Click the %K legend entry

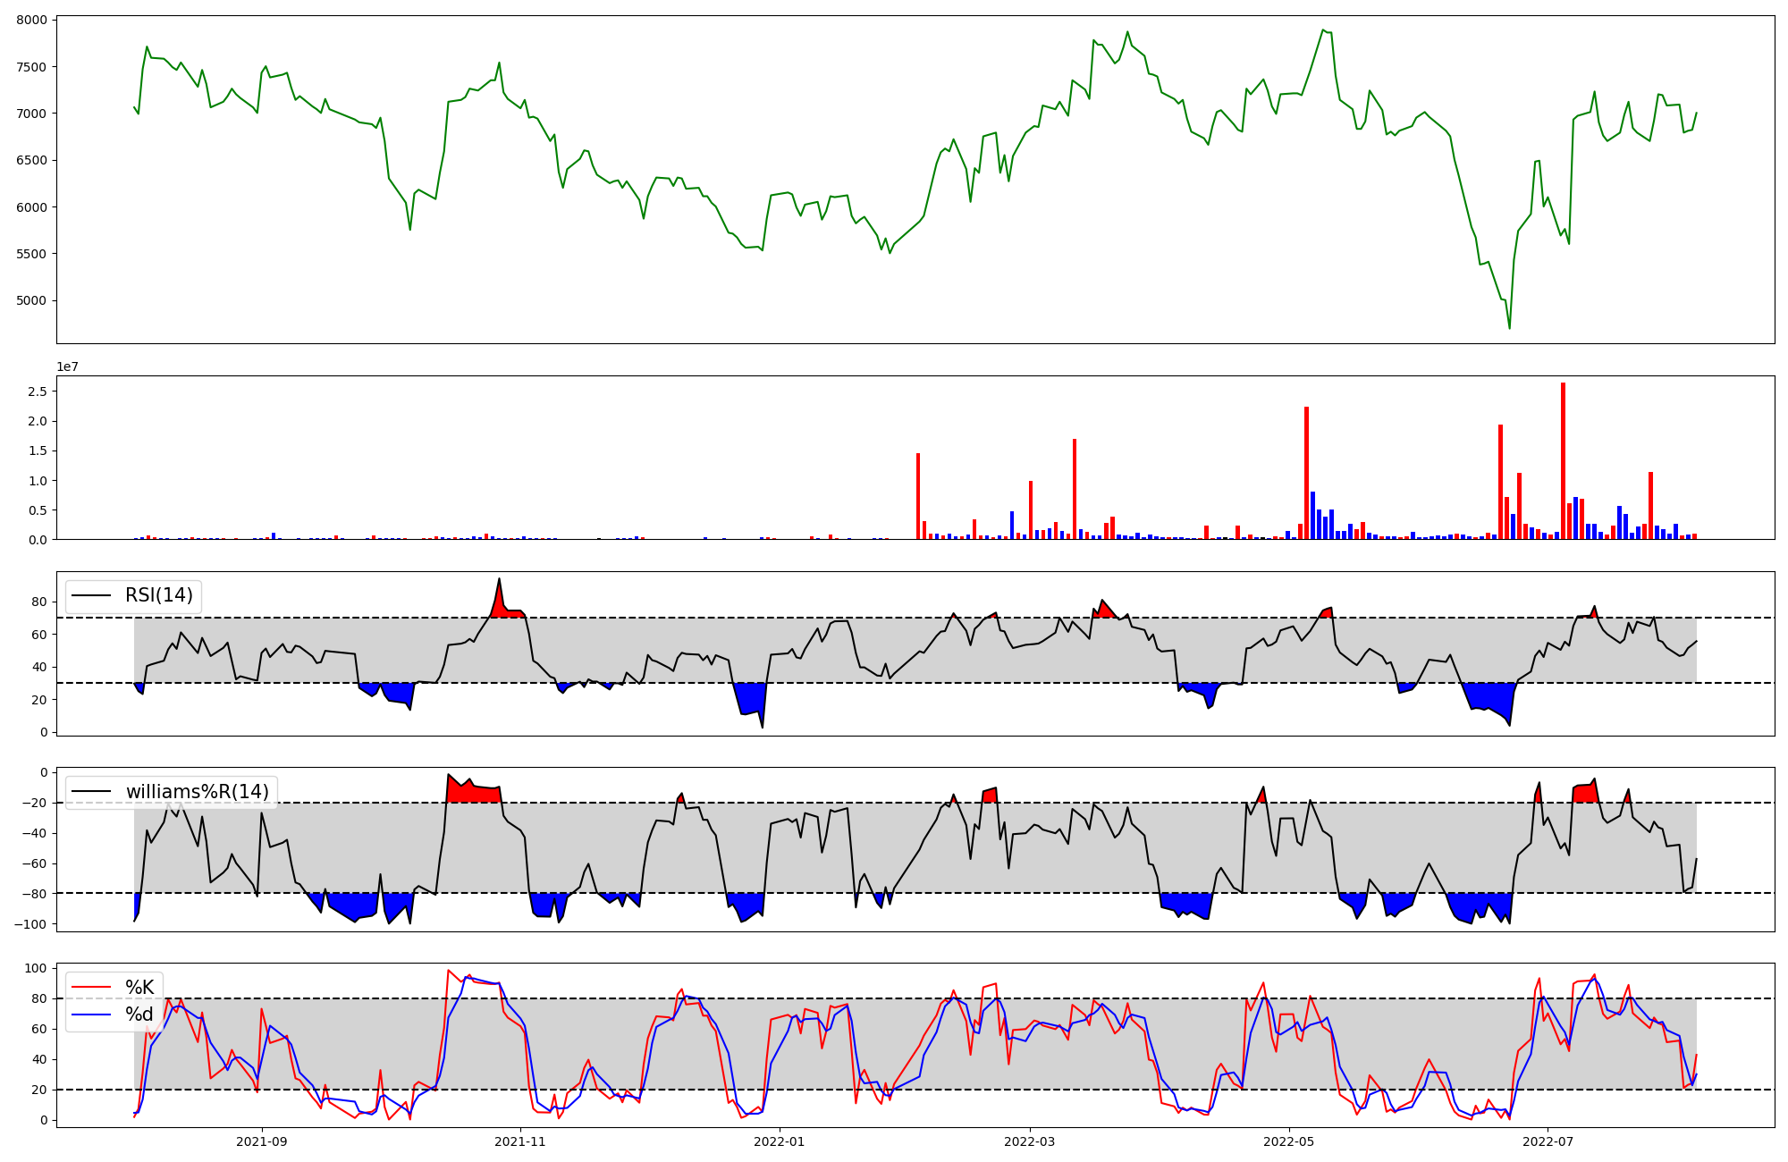(139, 988)
